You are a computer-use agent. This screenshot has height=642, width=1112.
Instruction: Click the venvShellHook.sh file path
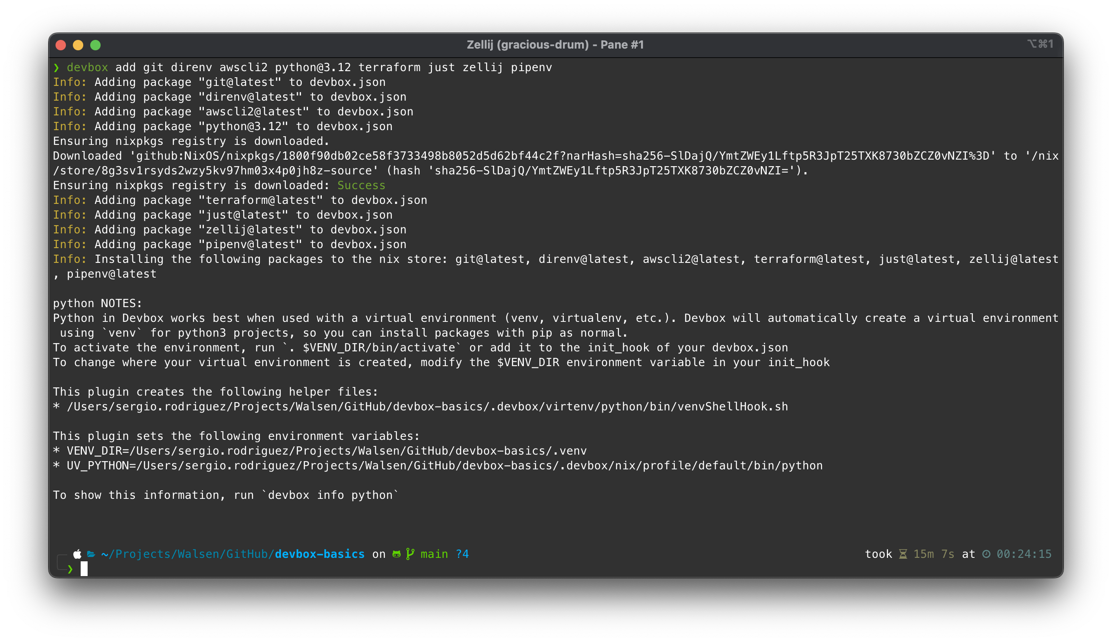[x=427, y=406]
